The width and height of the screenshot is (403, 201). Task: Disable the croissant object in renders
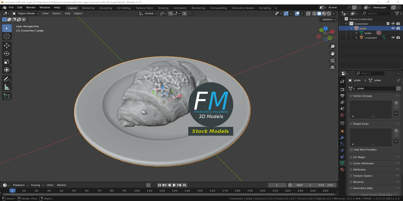coord(398,38)
